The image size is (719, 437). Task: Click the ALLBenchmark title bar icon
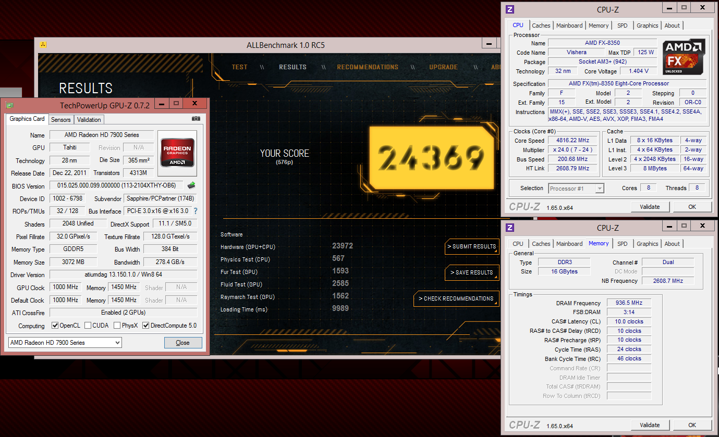pyautogui.click(x=43, y=45)
